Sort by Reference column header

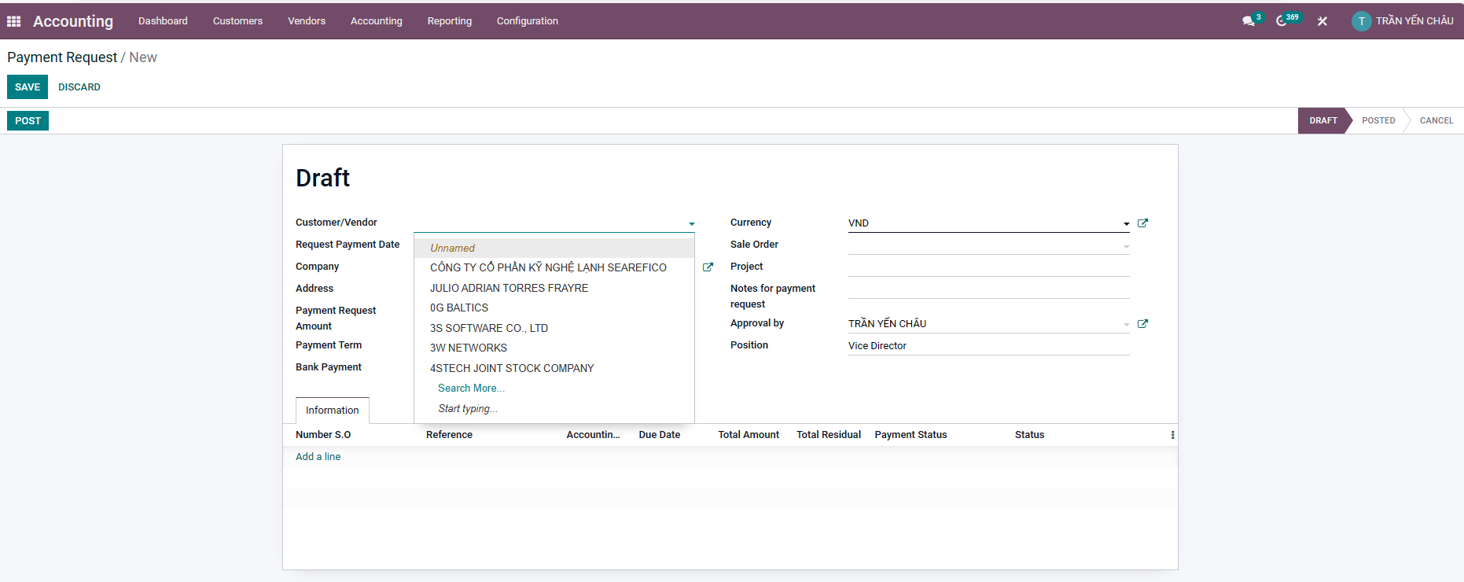pyautogui.click(x=449, y=435)
